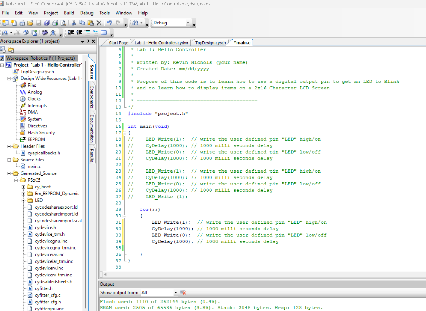Click the Print Preview icon

pyautogui.click(x=63, y=23)
